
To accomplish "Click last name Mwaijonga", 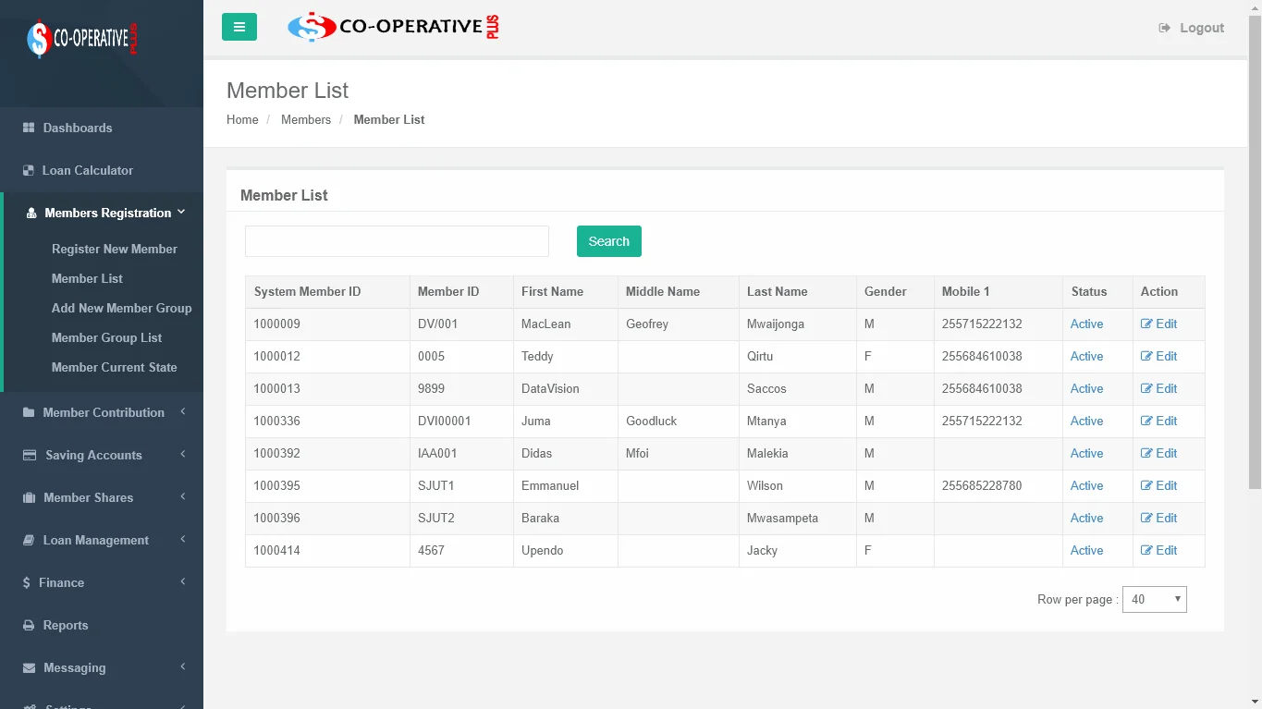I will pyautogui.click(x=776, y=324).
